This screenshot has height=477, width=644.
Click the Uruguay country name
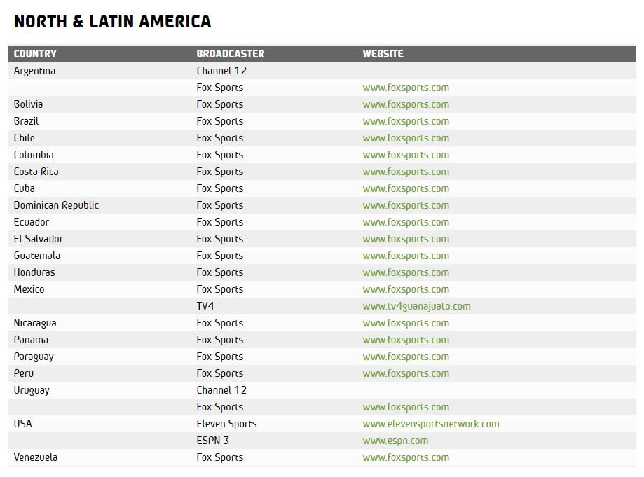click(x=32, y=390)
